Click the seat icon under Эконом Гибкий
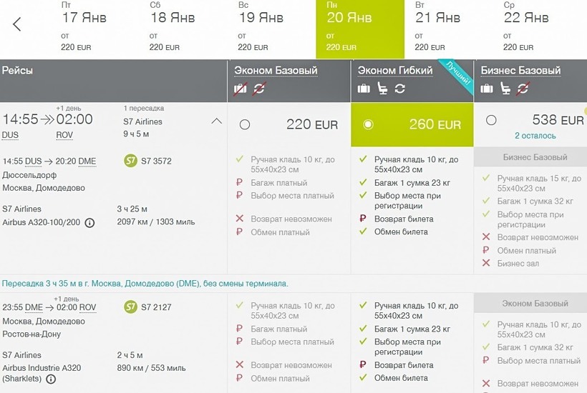Viewport: 587px width, 393px height. (382, 89)
